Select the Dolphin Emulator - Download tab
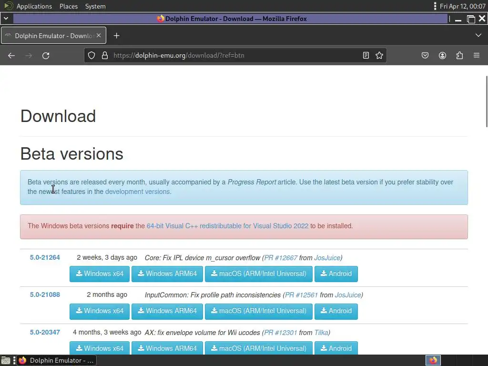488x366 pixels. pos(53,35)
